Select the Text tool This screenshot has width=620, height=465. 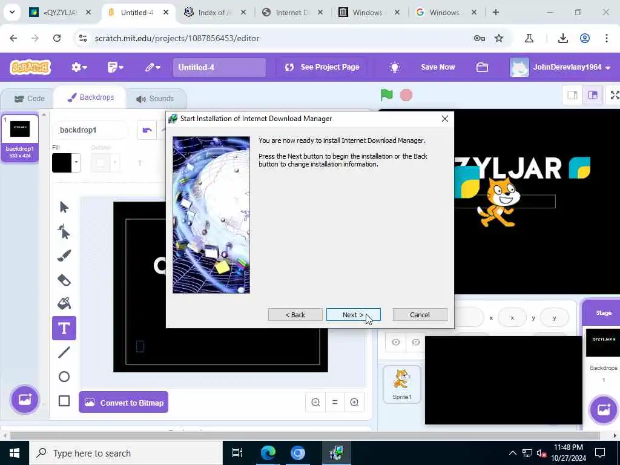pyautogui.click(x=64, y=328)
